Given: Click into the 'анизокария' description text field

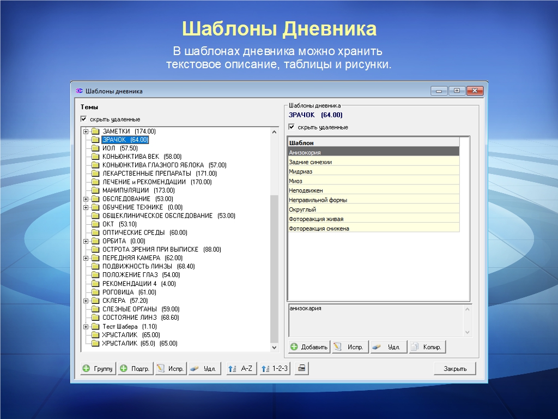Looking at the screenshot, I should [375, 320].
